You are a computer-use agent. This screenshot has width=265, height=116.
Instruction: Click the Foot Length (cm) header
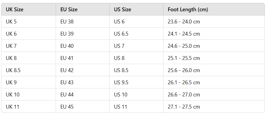[x=213, y=9]
